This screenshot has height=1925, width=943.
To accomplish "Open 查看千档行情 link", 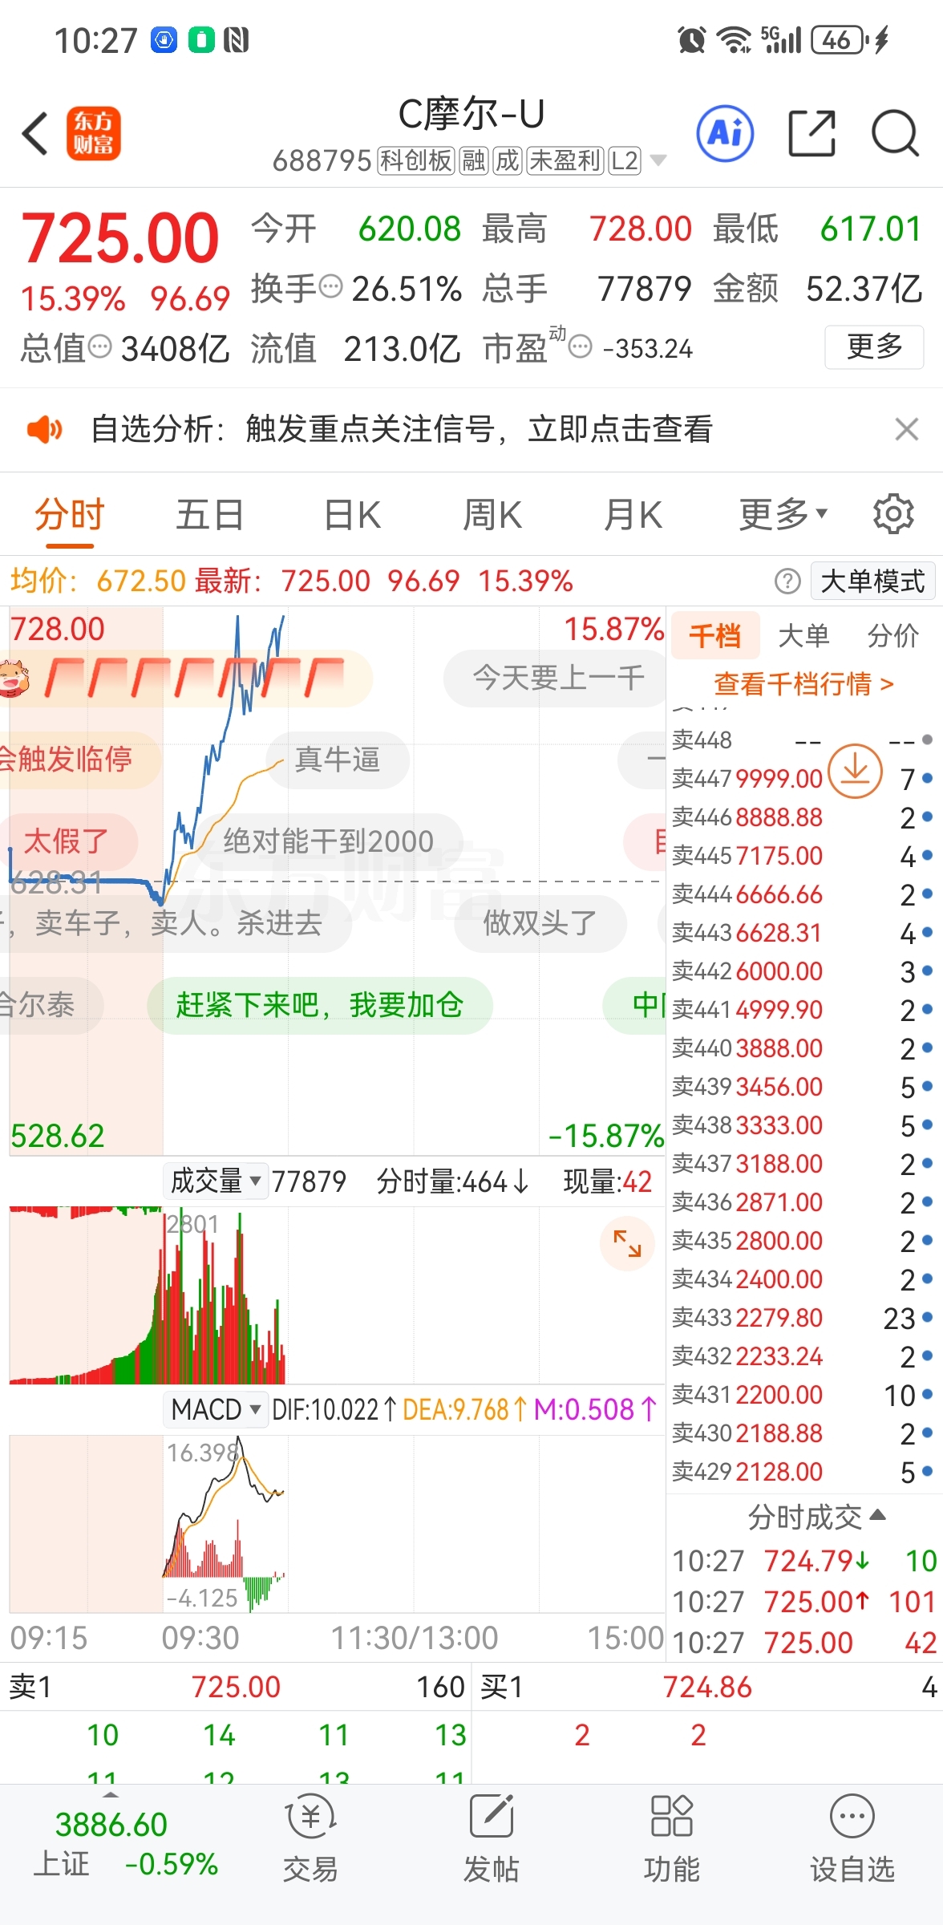I will [803, 684].
